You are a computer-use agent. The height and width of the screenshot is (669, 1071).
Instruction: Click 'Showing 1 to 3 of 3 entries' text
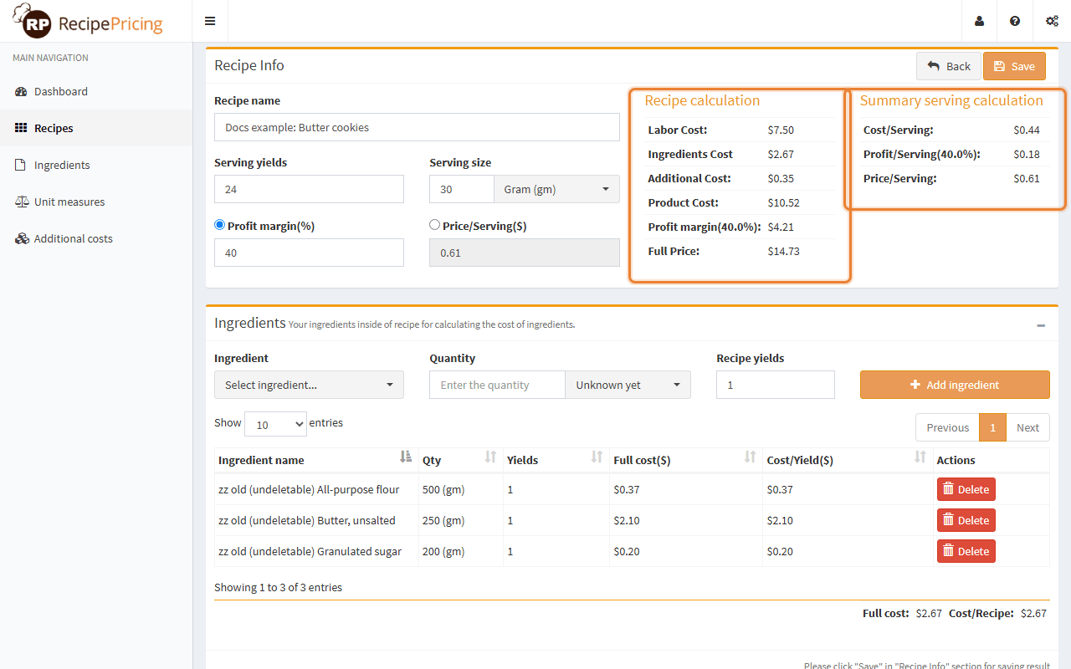[x=278, y=587]
